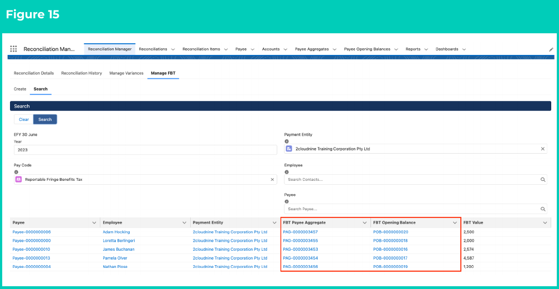Click the 2cloudnine entity record icon

pyautogui.click(x=289, y=149)
